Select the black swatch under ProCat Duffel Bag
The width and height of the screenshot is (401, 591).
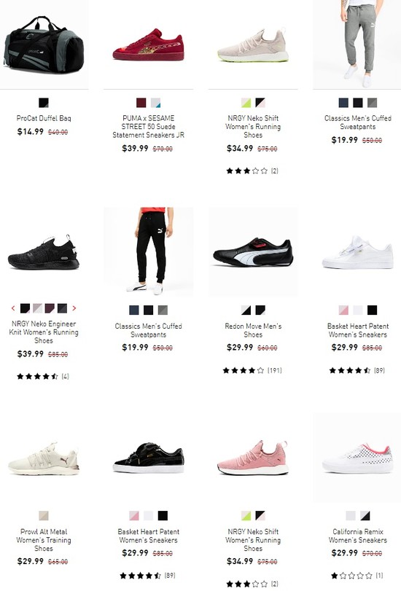44,103
